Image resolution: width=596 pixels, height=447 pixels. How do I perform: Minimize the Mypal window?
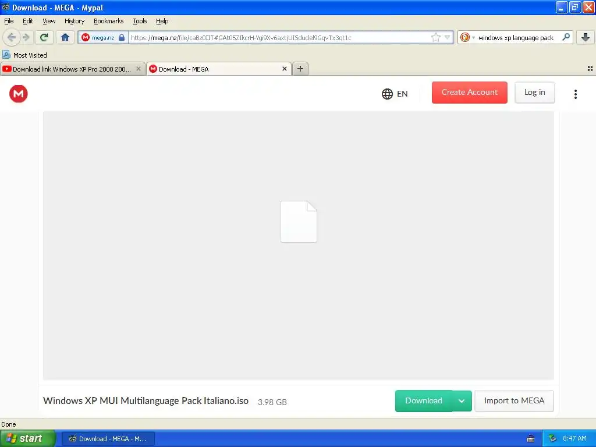562,7
